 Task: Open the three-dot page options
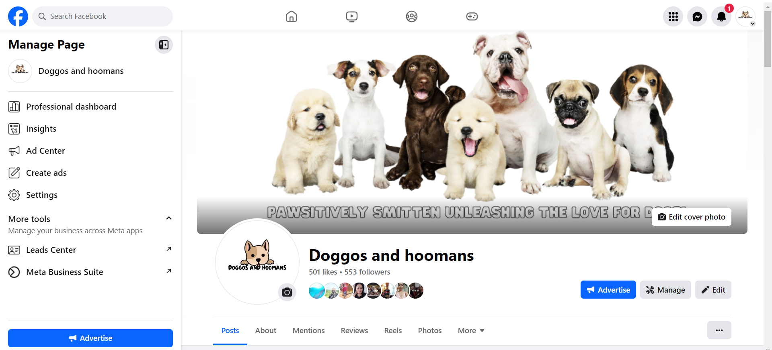(x=719, y=330)
